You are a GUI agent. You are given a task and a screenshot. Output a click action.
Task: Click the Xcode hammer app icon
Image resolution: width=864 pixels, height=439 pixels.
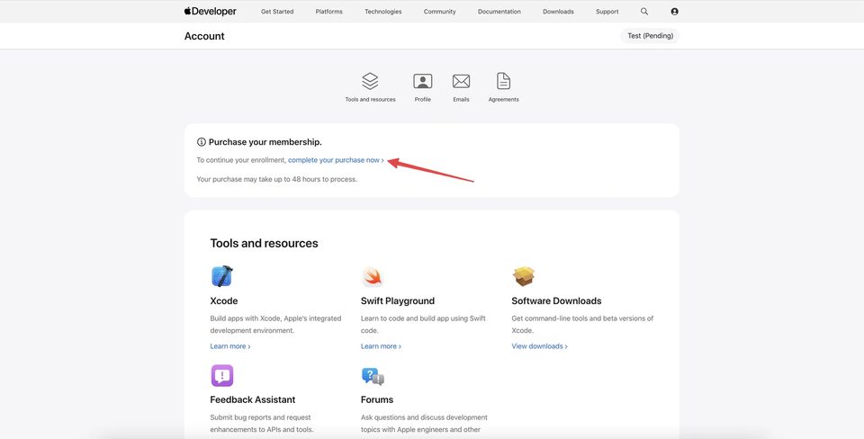pyautogui.click(x=222, y=276)
